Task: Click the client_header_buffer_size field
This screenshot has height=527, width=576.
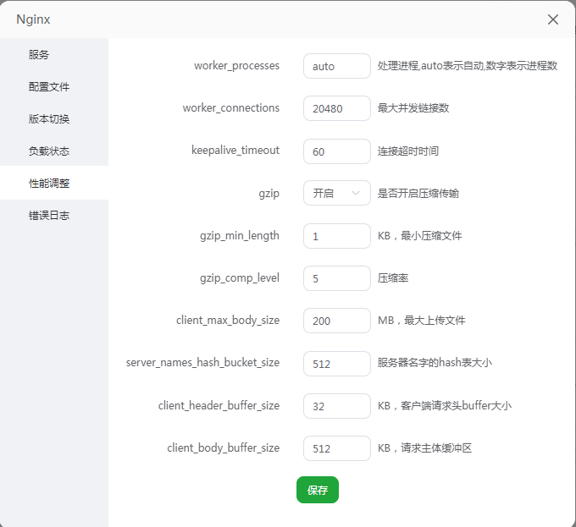Action: [336, 406]
